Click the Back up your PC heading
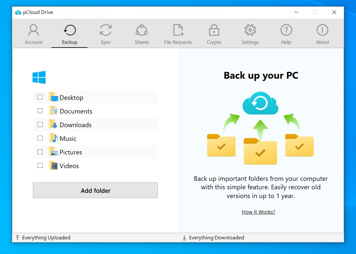356x254 pixels. [x=261, y=75]
